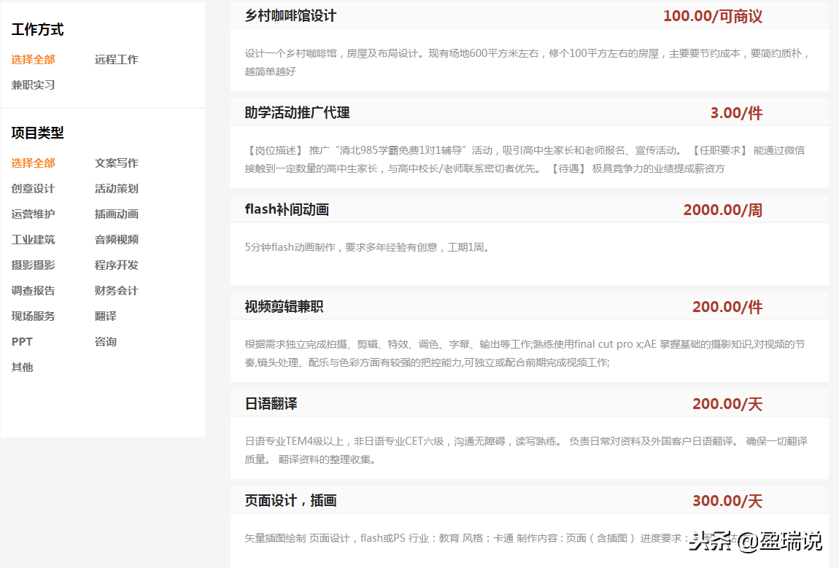Open the 财务会计 category

[117, 290]
